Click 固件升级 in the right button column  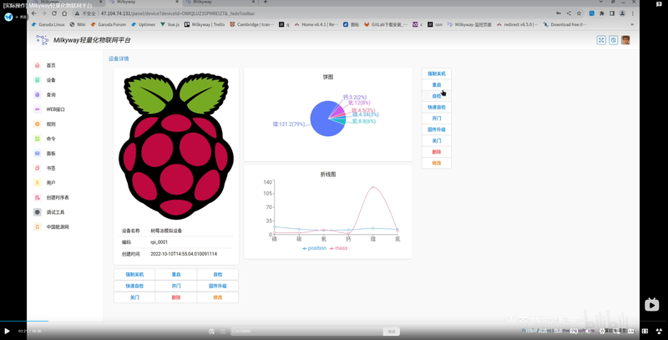click(436, 129)
